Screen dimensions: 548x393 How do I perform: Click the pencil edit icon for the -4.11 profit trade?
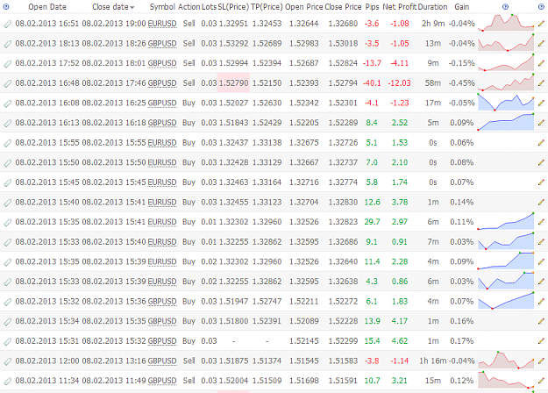tap(541, 63)
